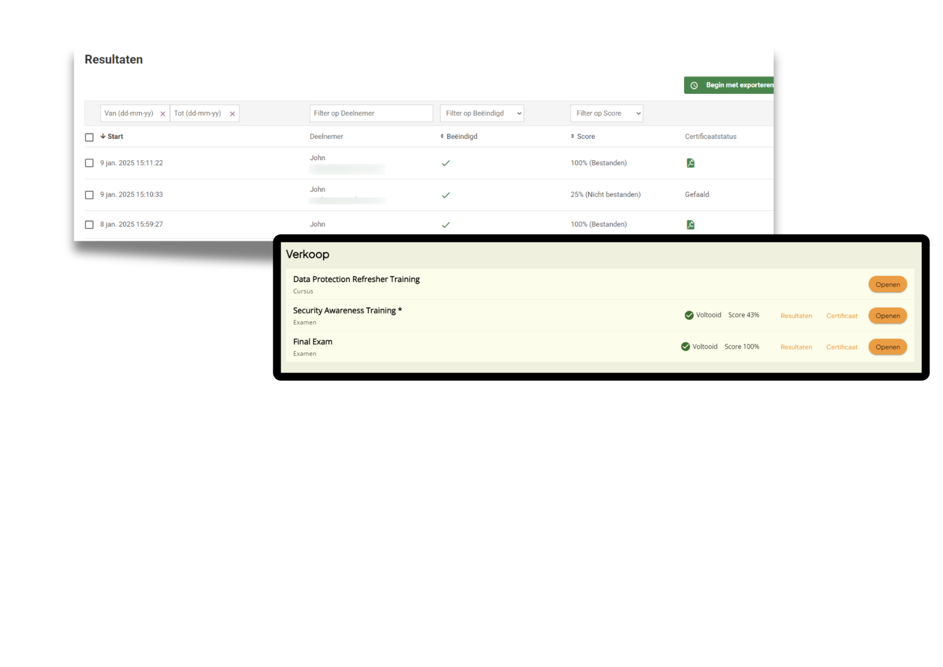The image size is (943, 667).
Task: Sort by Beëindigd column arrows
Action: tap(442, 136)
